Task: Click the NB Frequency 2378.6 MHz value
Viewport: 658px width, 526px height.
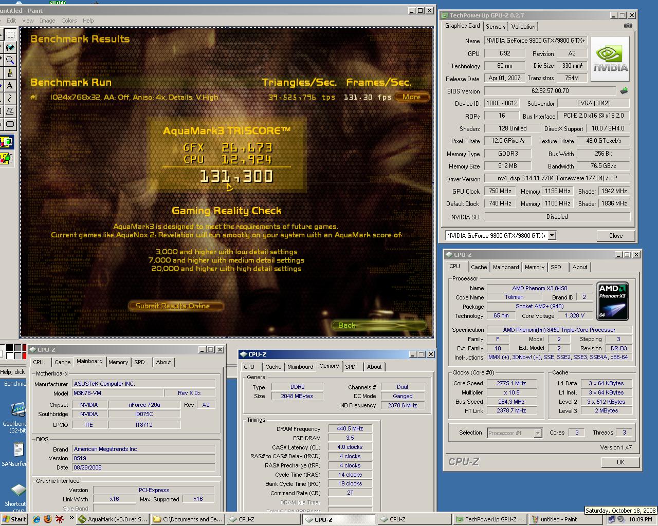Action: [x=403, y=405]
